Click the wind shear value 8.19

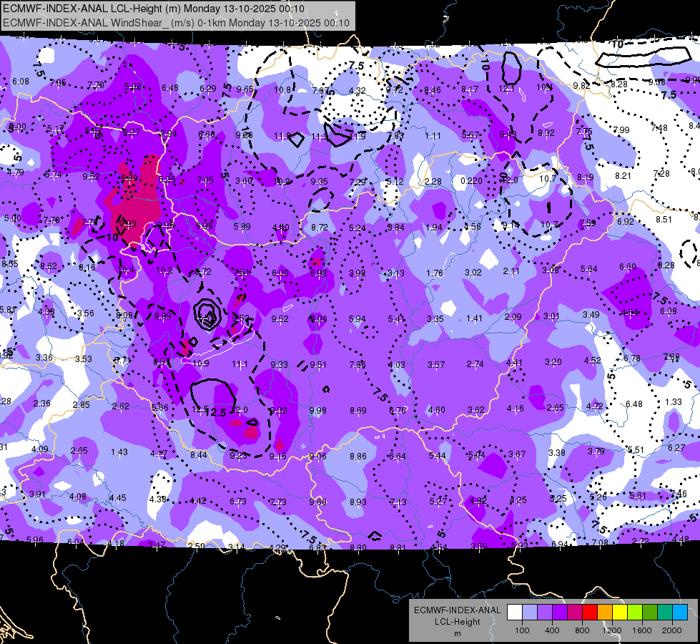586,177
